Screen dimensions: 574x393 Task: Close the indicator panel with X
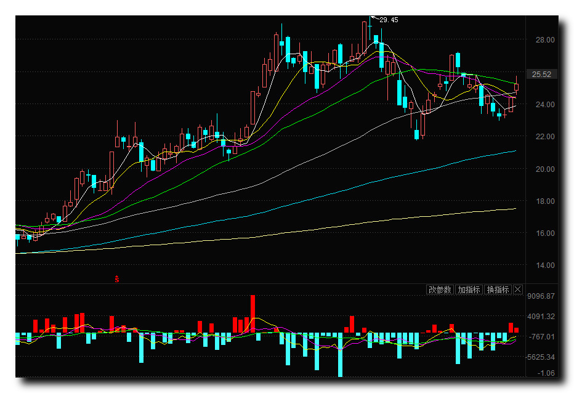point(517,290)
